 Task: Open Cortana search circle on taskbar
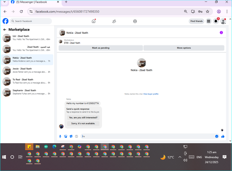(x=12, y=157)
